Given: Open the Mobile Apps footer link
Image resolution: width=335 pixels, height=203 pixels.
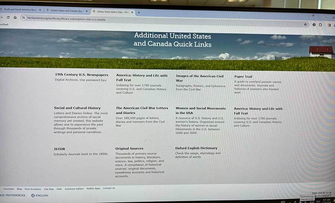Looking at the screenshot, I should [x=93, y=189].
